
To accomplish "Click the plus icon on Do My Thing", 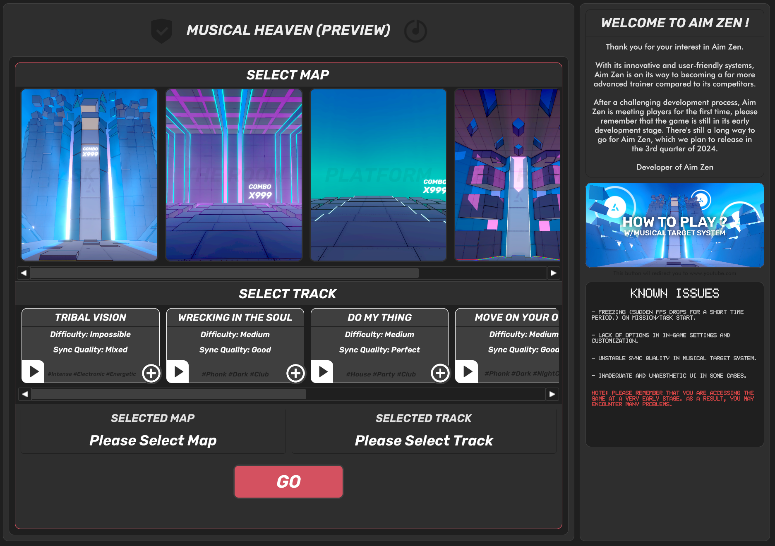I will (440, 374).
